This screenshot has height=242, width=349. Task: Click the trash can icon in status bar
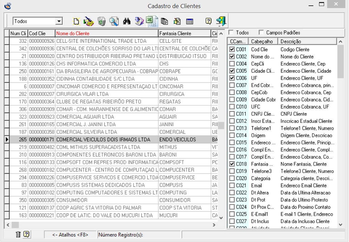pyautogui.click(x=18, y=234)
